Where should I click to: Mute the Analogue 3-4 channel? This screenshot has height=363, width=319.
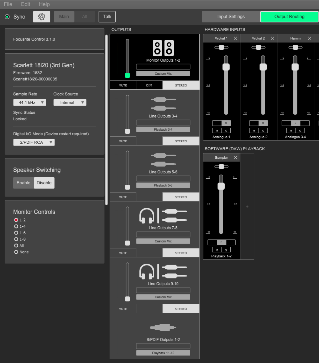pos(291,131)
